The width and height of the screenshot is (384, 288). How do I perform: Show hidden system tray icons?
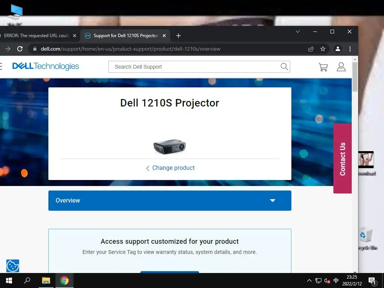coord(309,280)
